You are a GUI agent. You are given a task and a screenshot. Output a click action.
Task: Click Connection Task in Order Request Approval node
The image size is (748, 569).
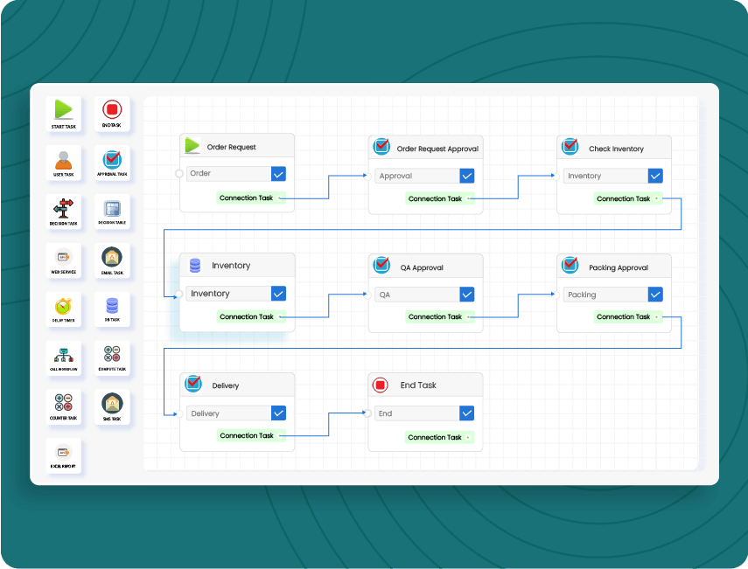point(435,199)
